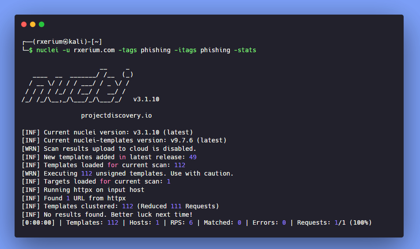Click the v3.1.10 version beside logo
This screenshot has height=249, width=420.
pos(146,99)
